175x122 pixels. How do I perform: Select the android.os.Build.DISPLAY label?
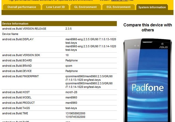pyautogui.click(x=18, y=39)
